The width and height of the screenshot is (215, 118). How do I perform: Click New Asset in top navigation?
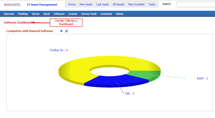pos(86,4)
